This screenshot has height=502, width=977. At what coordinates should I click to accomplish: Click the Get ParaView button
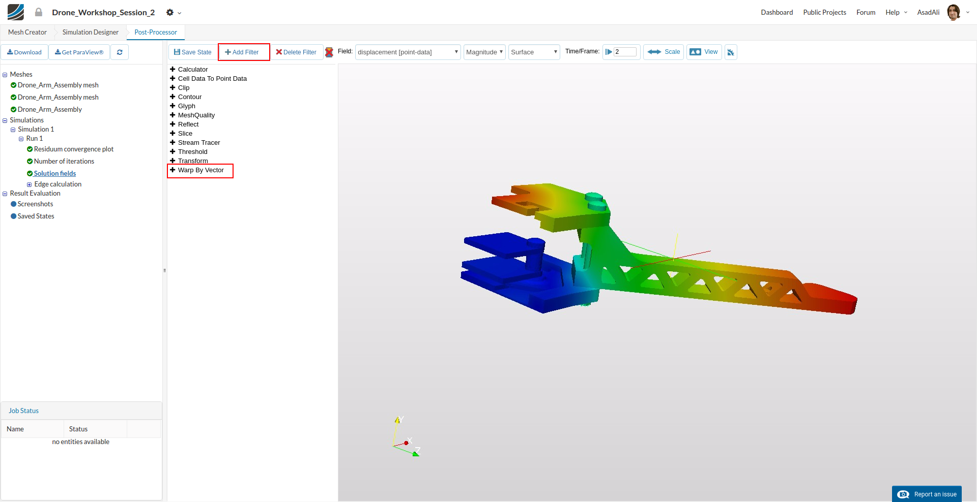point(79,52)
